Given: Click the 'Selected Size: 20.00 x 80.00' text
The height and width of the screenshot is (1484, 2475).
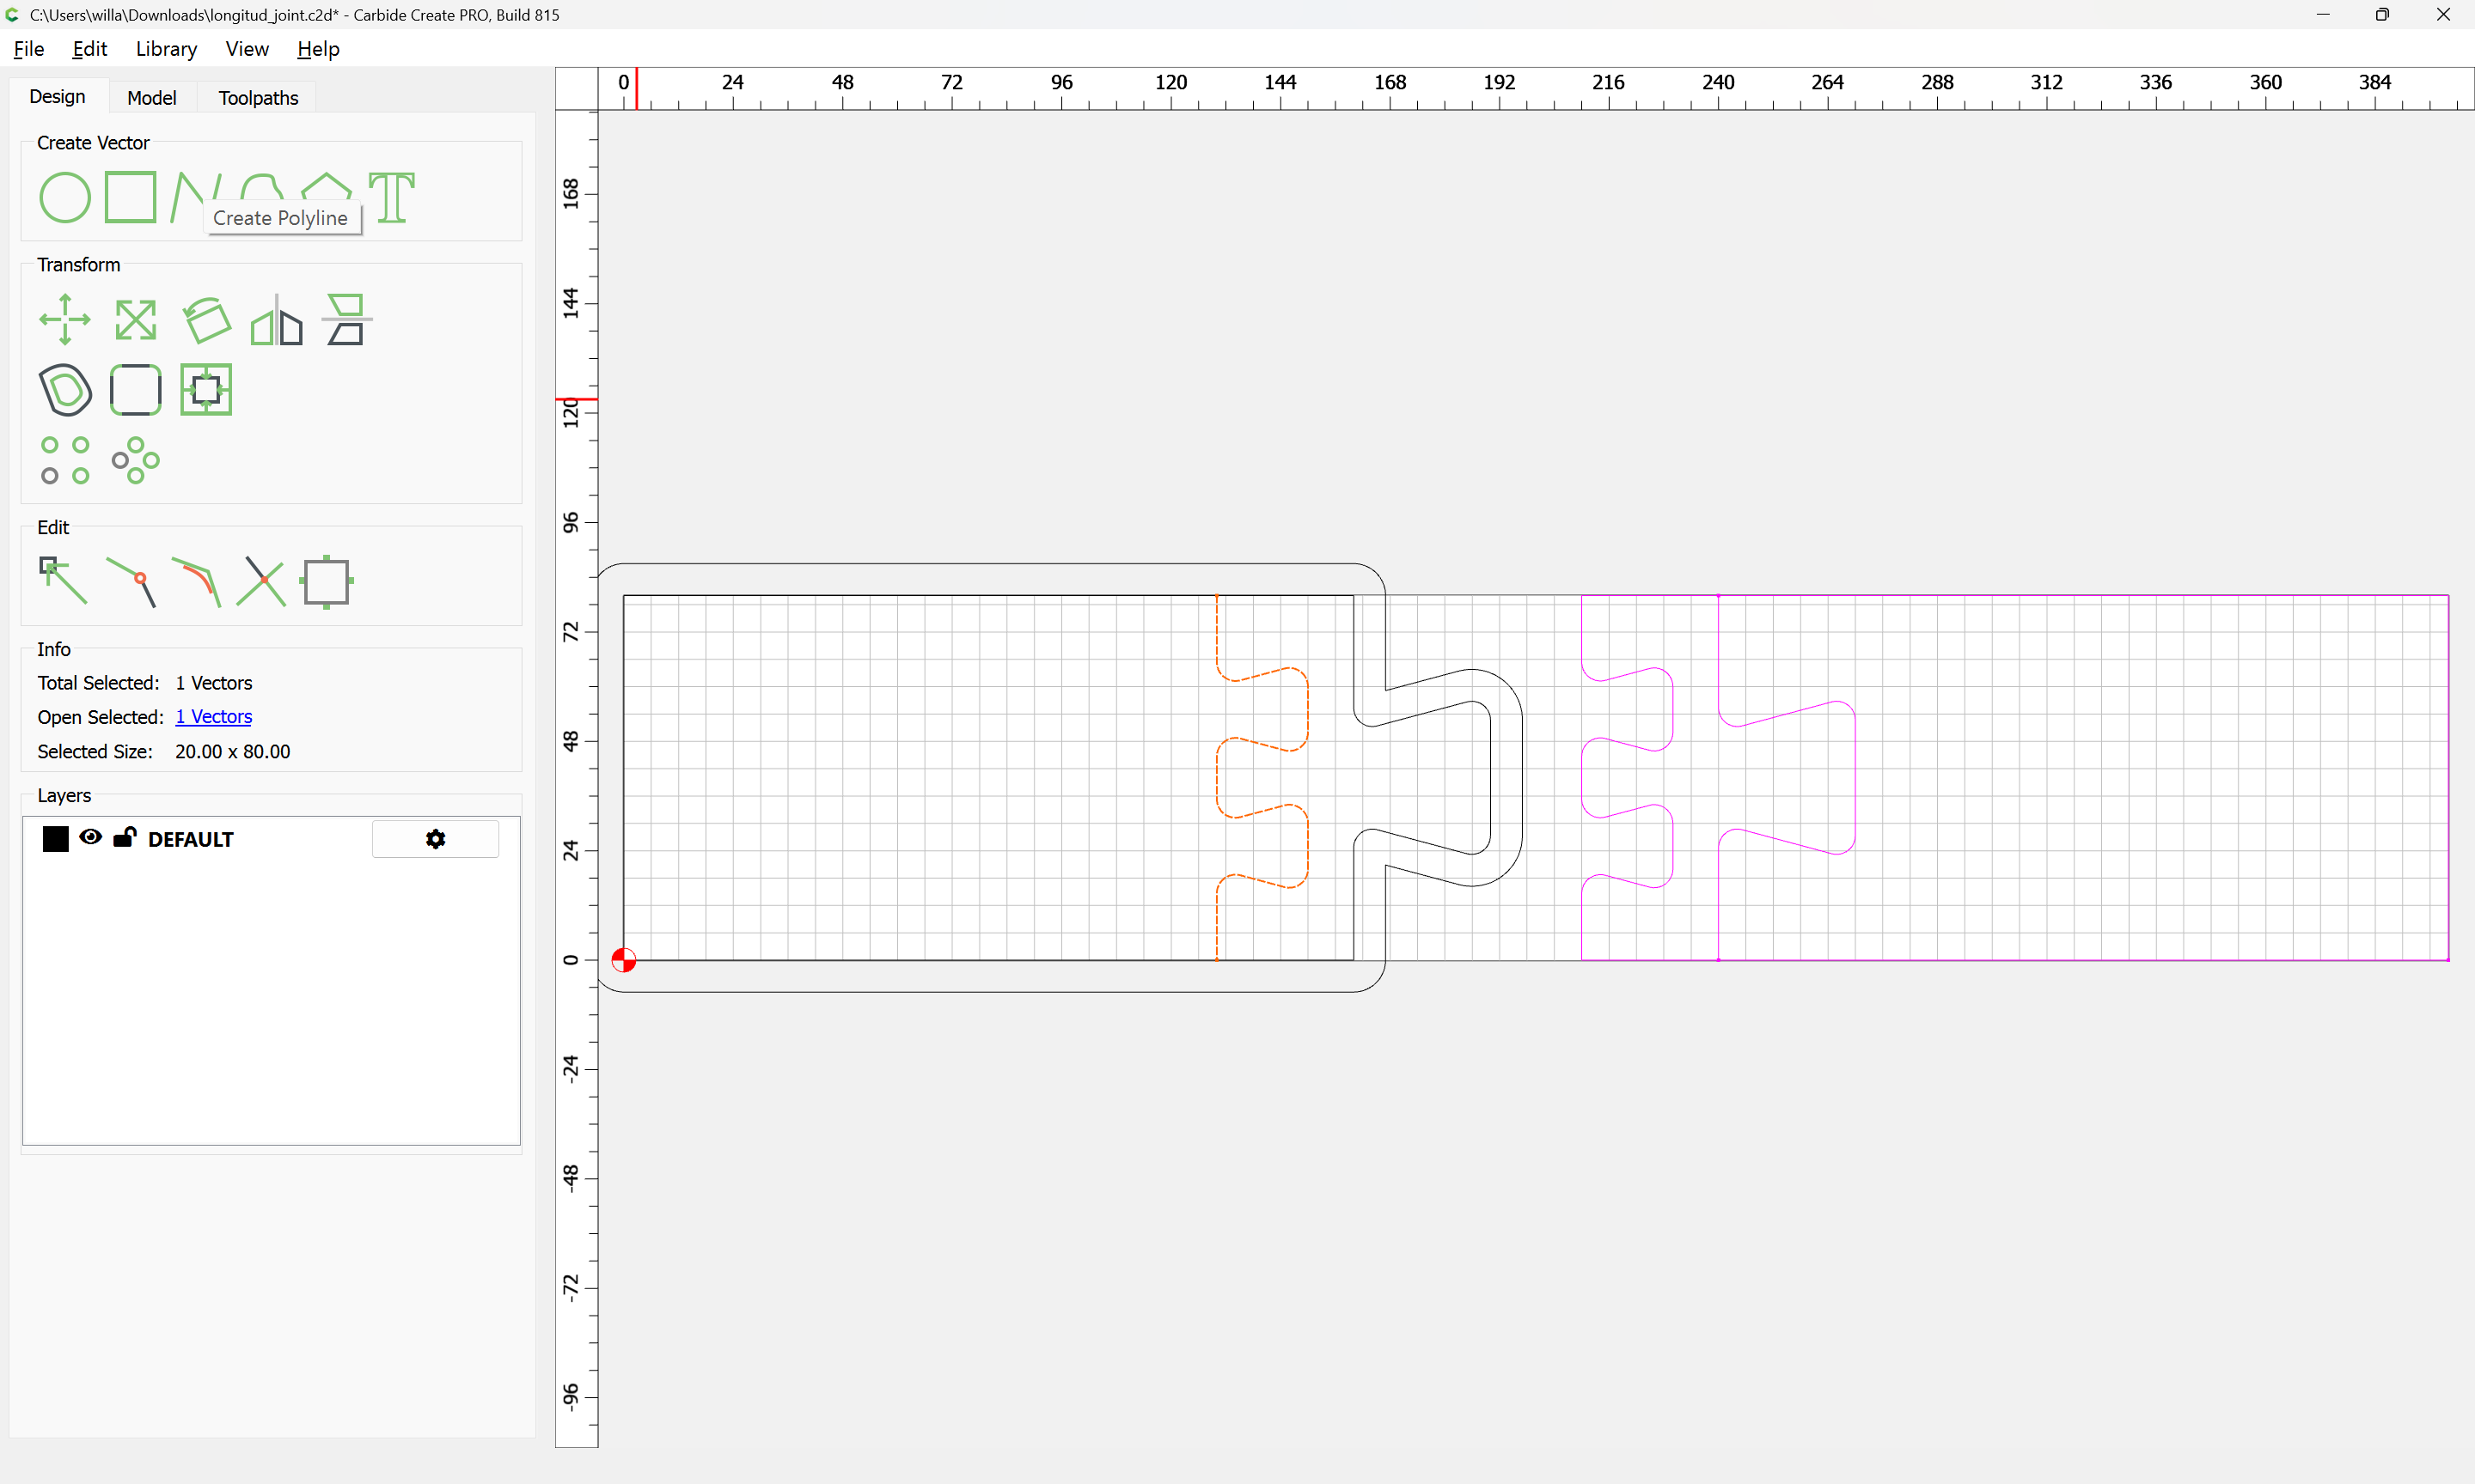Looking at the screenshot, I should pos(164,752).
